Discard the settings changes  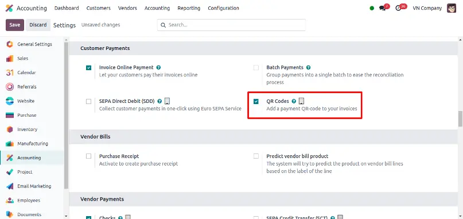pyautogui.click(x=38, y=25)
